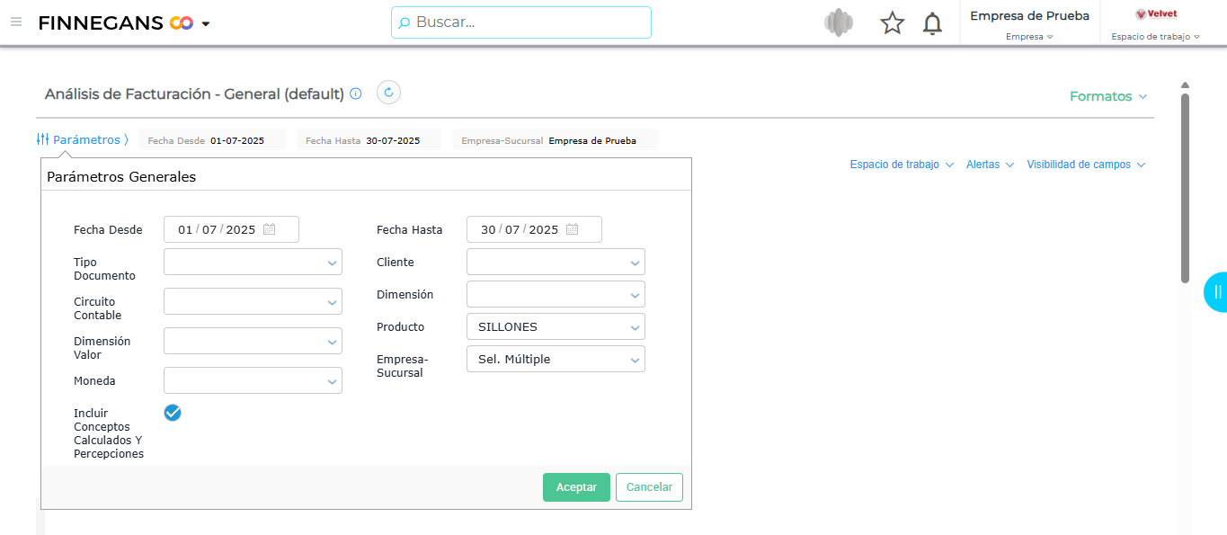Click the Finnegans logo dropdown arrow

206,24
